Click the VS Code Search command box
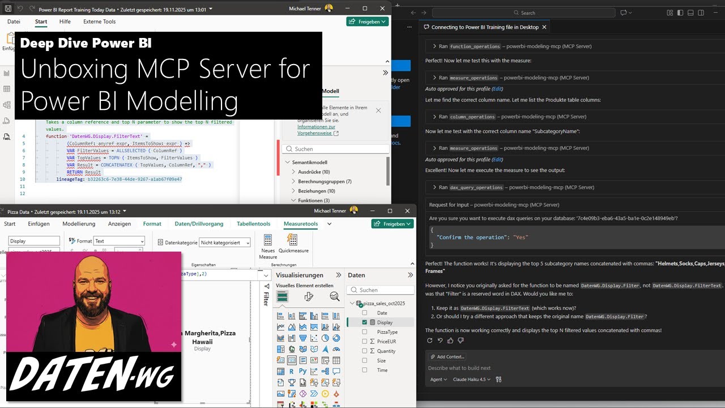 (524, 12)
